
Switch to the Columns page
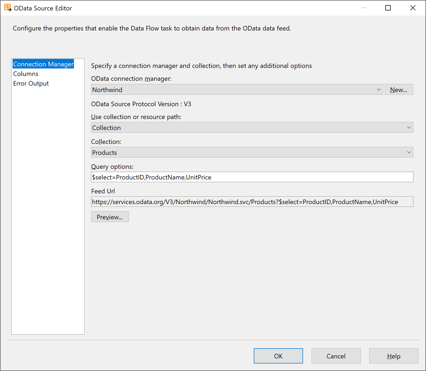click(26, 74)
